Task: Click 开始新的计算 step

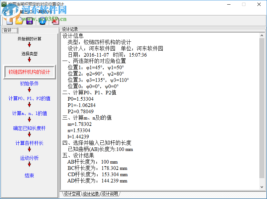Action: [x=29, y=39]
